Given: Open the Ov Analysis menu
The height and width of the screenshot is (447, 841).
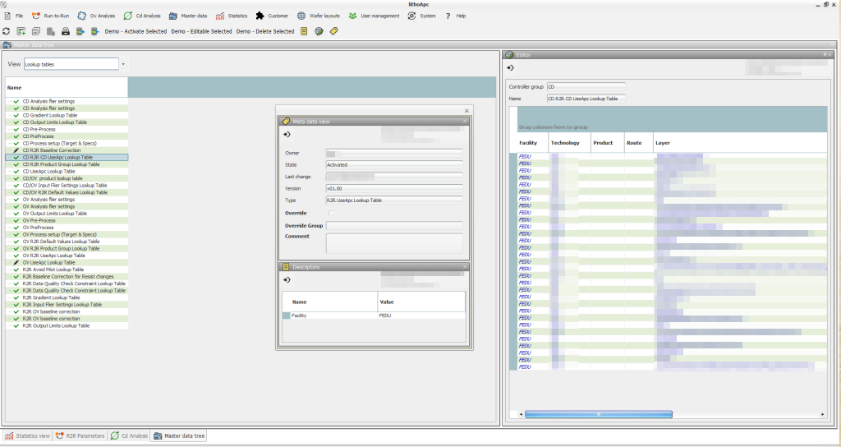Looking at the screenshot, I should tap(97, 16).
